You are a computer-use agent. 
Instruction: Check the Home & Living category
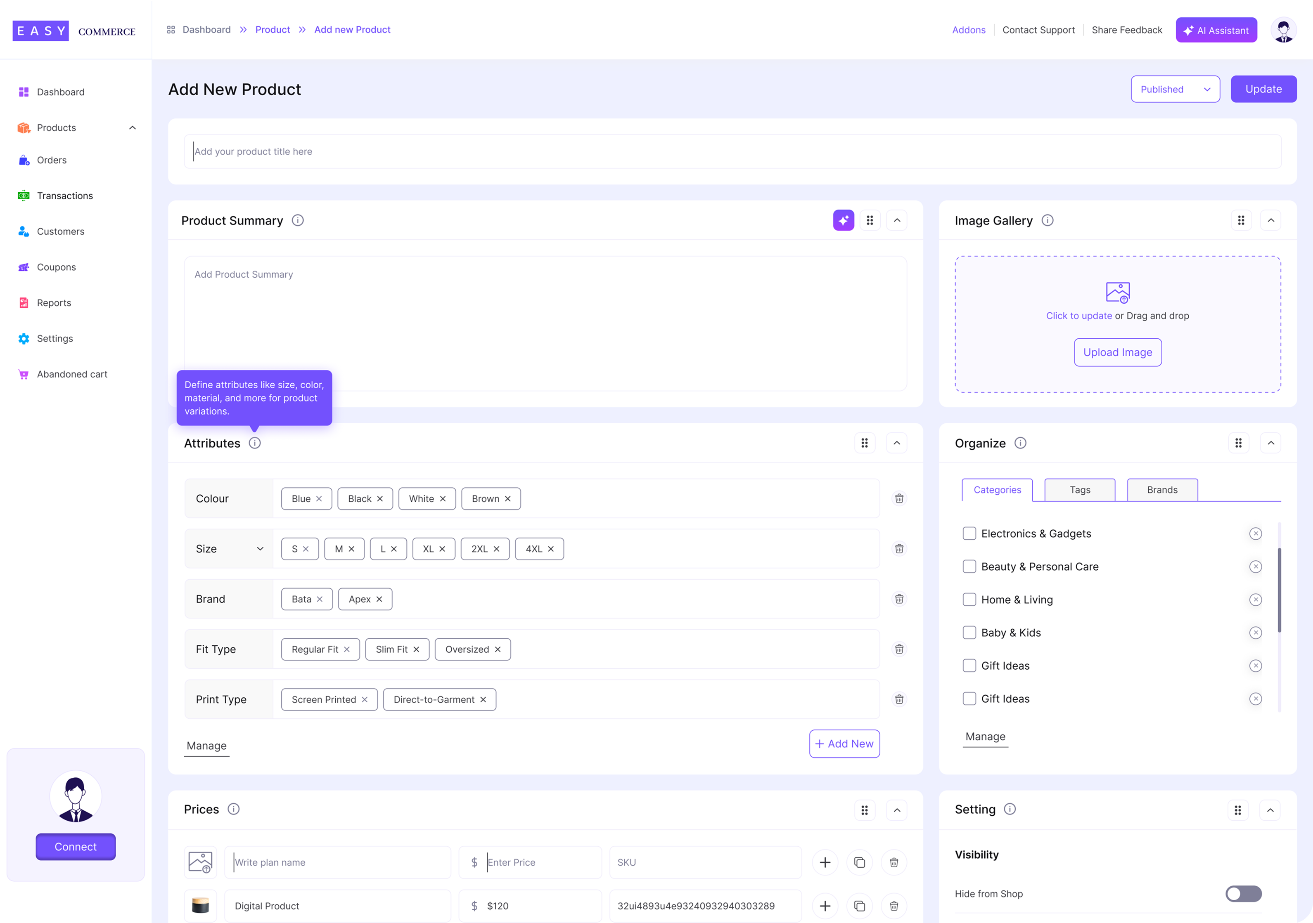tap(969, 600)
